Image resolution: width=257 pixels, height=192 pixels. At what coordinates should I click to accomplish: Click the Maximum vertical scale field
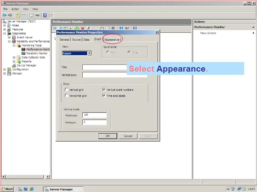pyautogui.click(x=94, y=115)
